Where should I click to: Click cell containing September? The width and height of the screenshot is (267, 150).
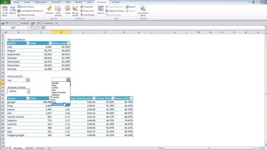[x=18, y=54]
